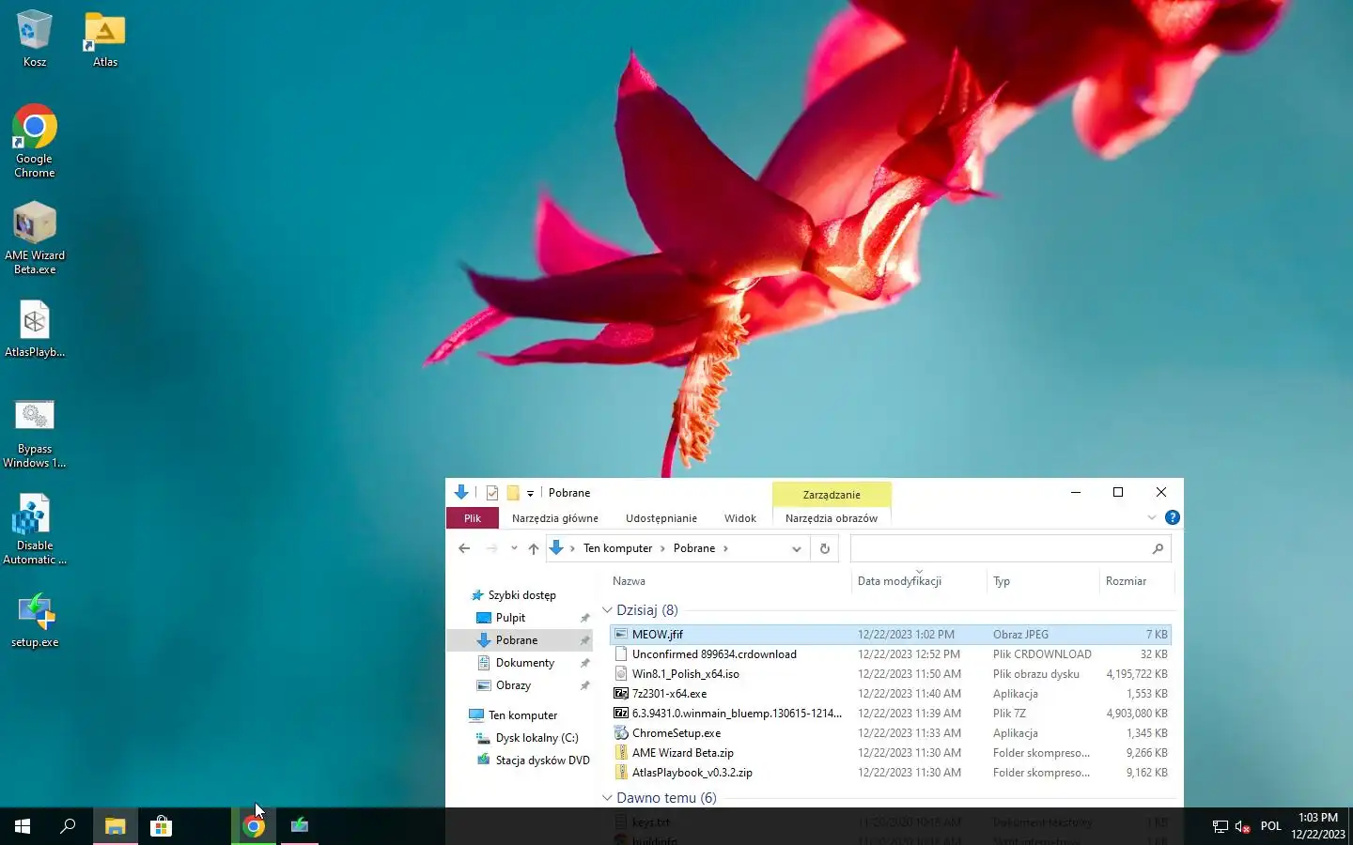Viewport: 1353px width, 845px height.
Task: Open Narzędzia główne ribbon tab
Action: tap(554, 518)
